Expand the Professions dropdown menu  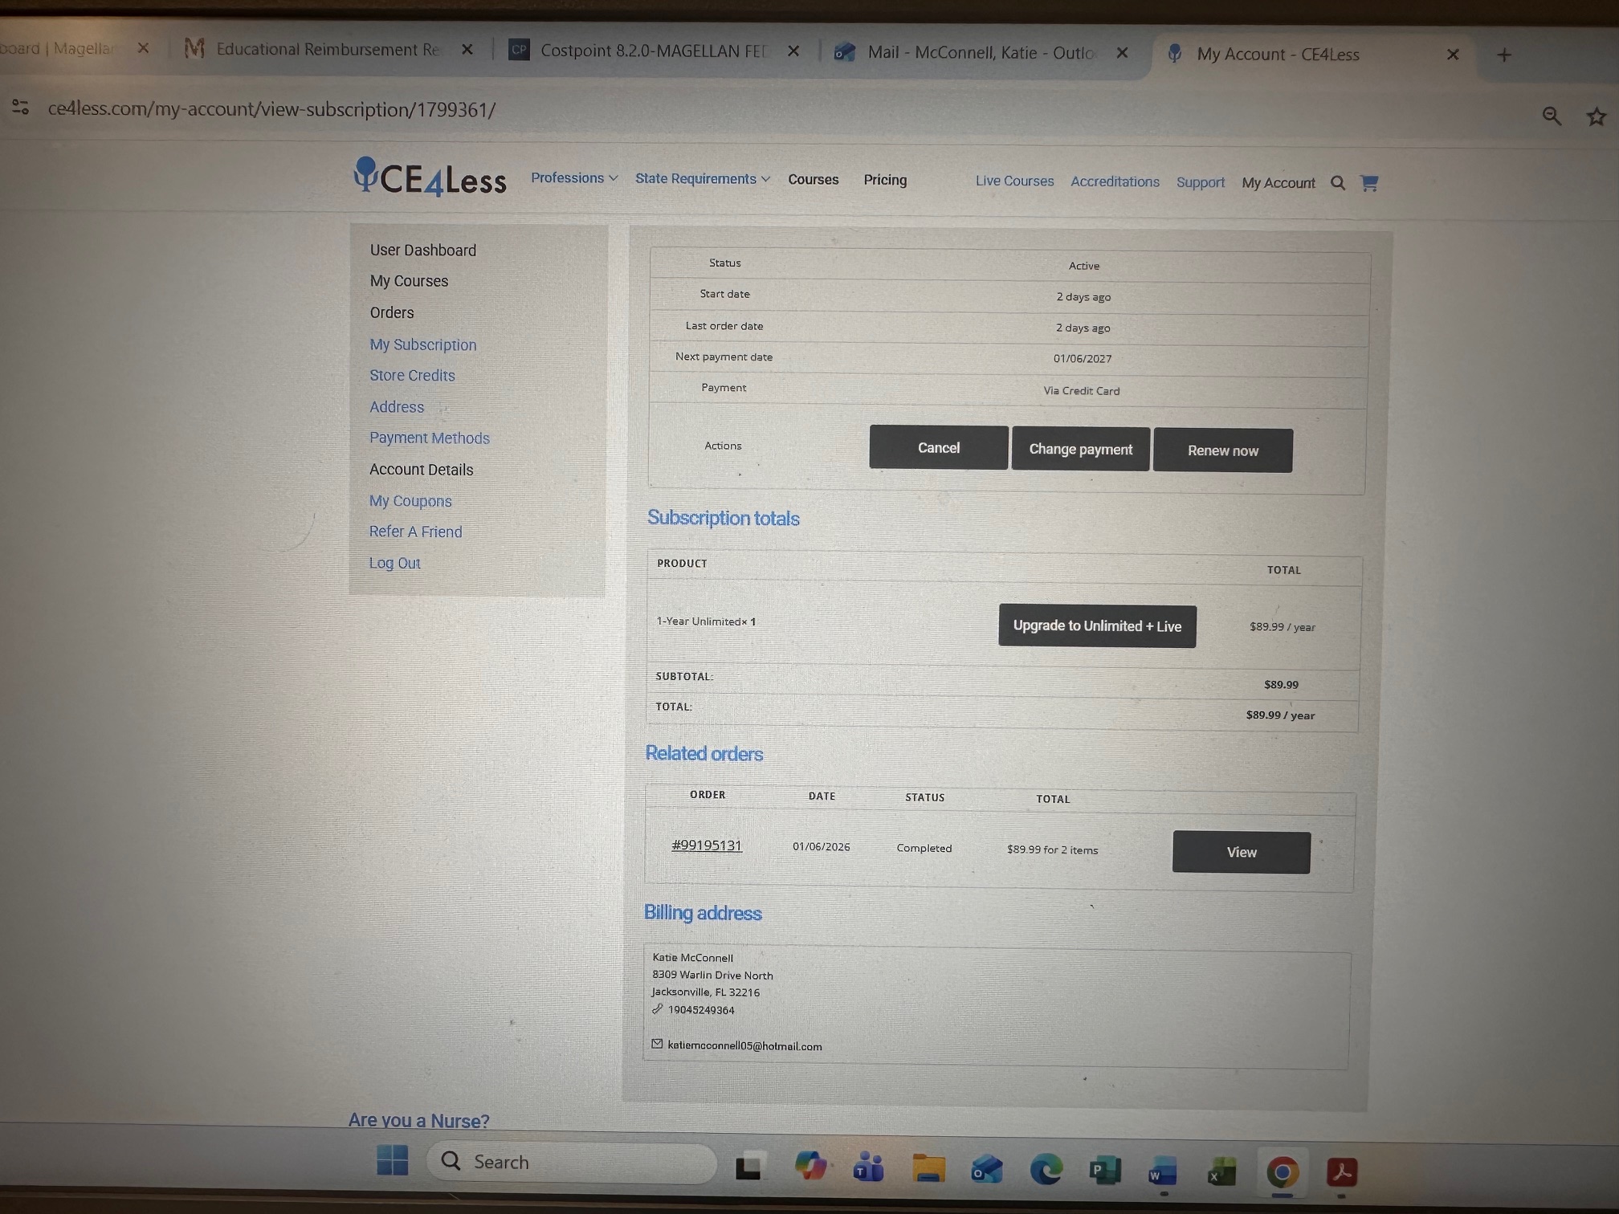click(573, 178)
